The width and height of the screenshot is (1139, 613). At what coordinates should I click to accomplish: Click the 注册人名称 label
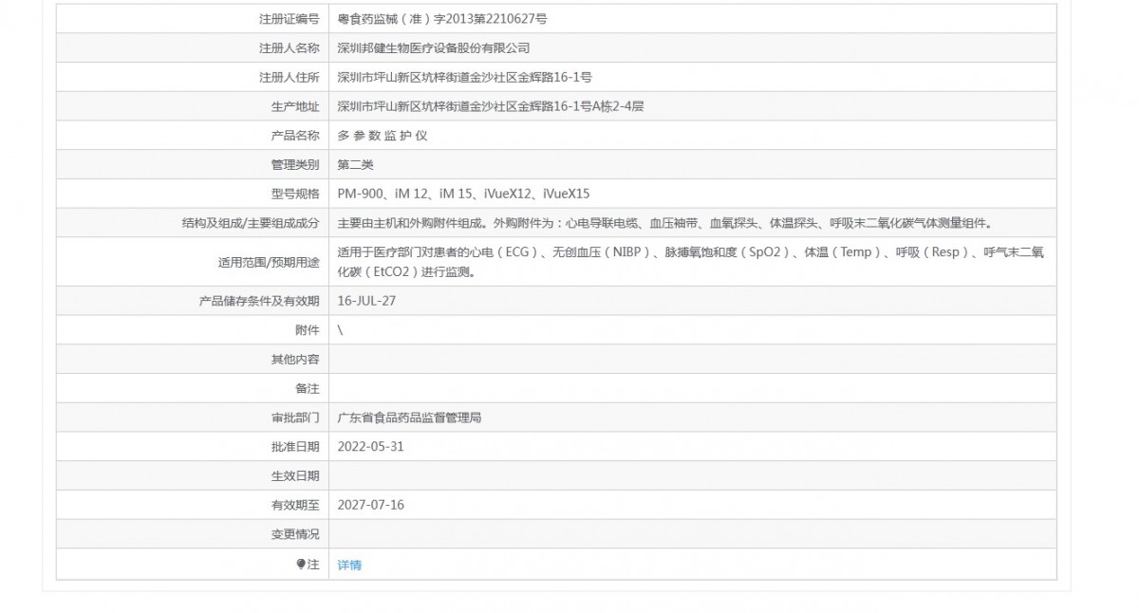pyautogui.click(x=289, y=47)
